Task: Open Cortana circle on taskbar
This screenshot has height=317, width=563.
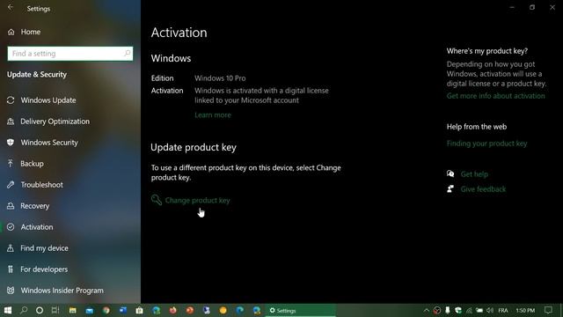Action: [x=40, y=310]
